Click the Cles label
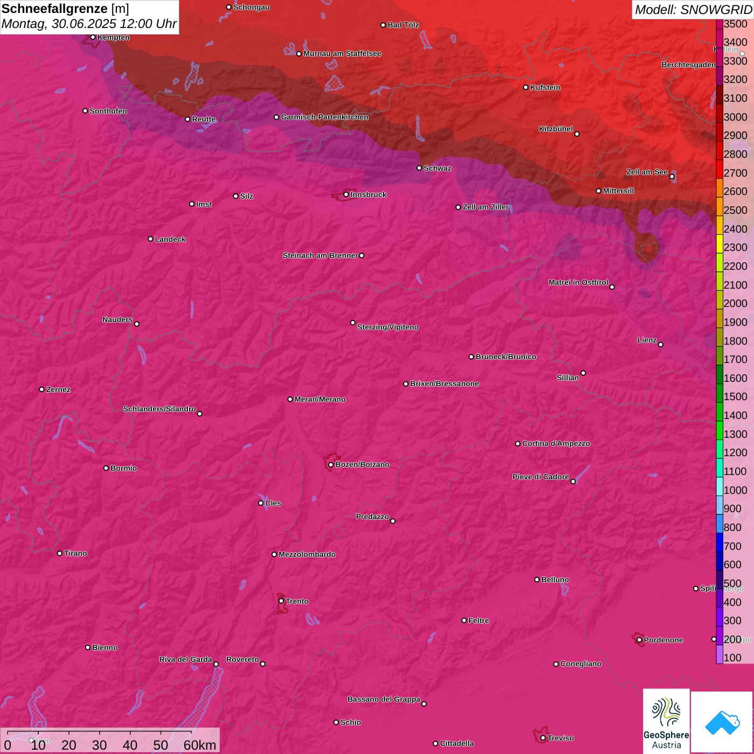 click(273, 503)
